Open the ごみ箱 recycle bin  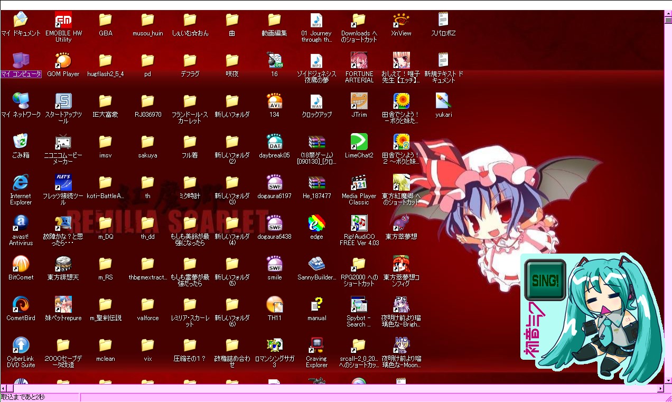tap(21, 142)
